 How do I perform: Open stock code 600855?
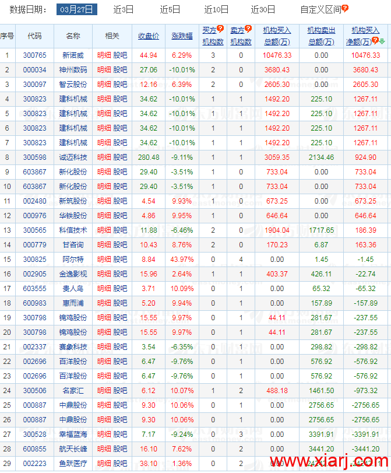34,449
